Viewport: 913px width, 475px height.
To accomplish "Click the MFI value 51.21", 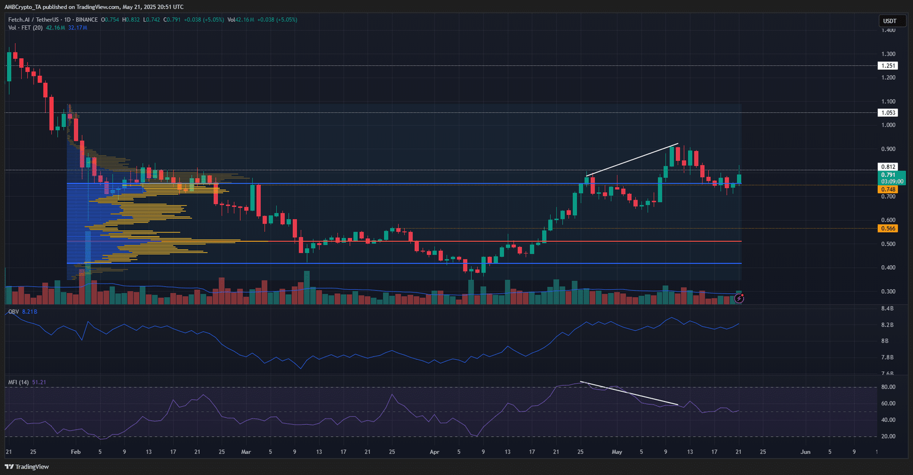I will click(39, 383).
